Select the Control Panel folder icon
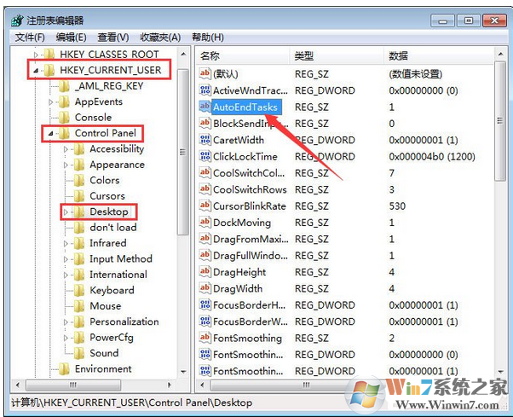 click(x=64, y=133)
